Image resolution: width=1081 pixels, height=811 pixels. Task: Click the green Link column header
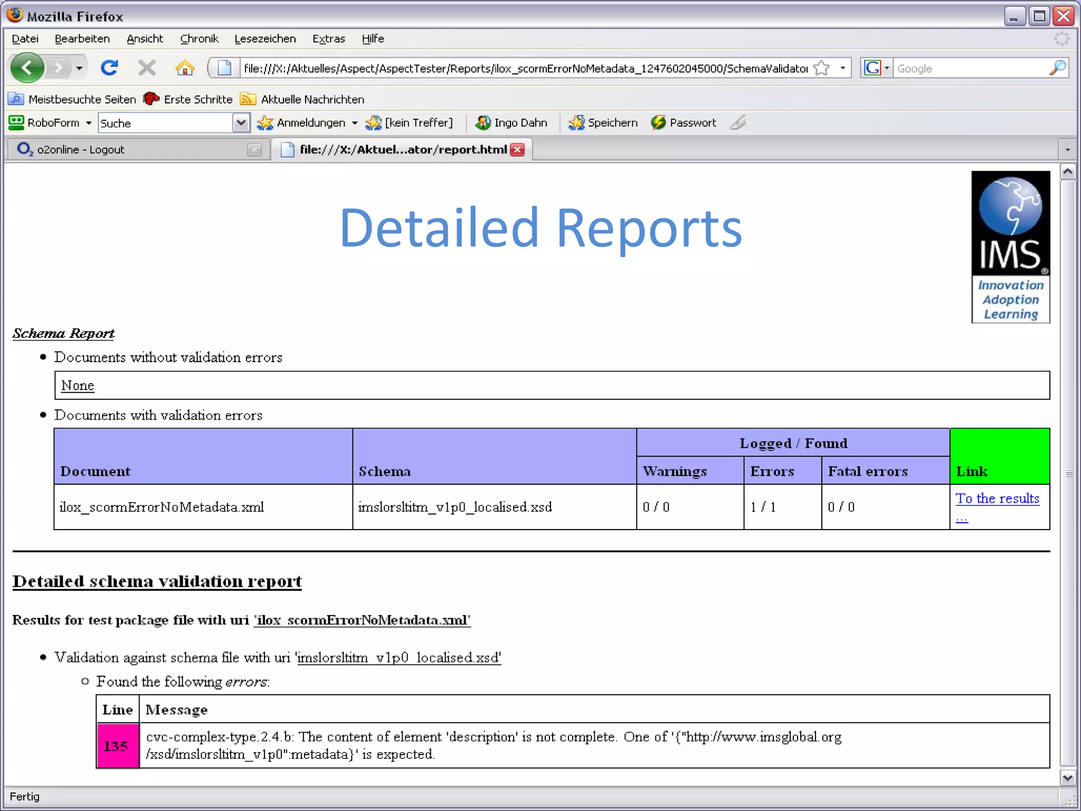point(1000,456)
